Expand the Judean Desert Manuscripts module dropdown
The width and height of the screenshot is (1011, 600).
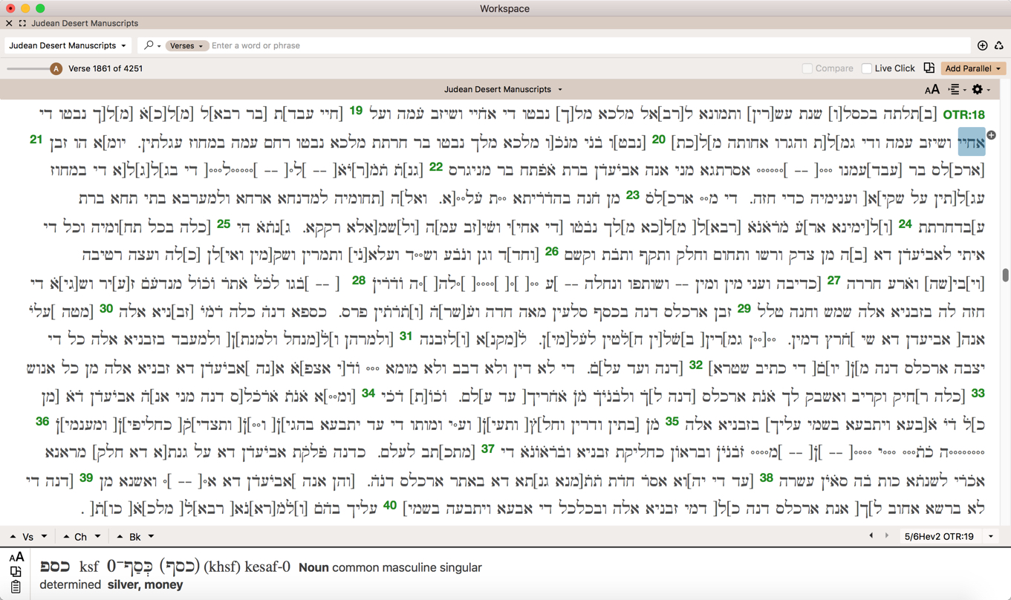(x=68, y=46)
